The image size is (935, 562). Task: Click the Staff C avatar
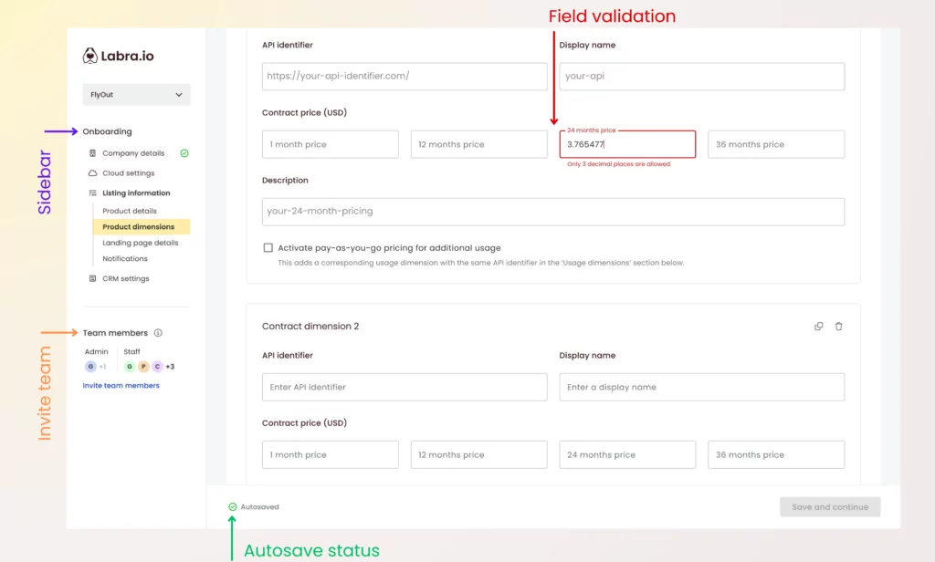pyautogui.click(x=157, y=367)
